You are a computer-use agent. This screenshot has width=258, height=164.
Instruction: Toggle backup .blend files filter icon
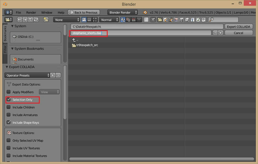(x=171, y=20)
